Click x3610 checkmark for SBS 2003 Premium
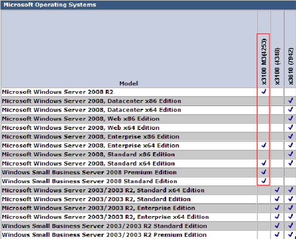This screenshot has width=296, height=239. [291, 235]
